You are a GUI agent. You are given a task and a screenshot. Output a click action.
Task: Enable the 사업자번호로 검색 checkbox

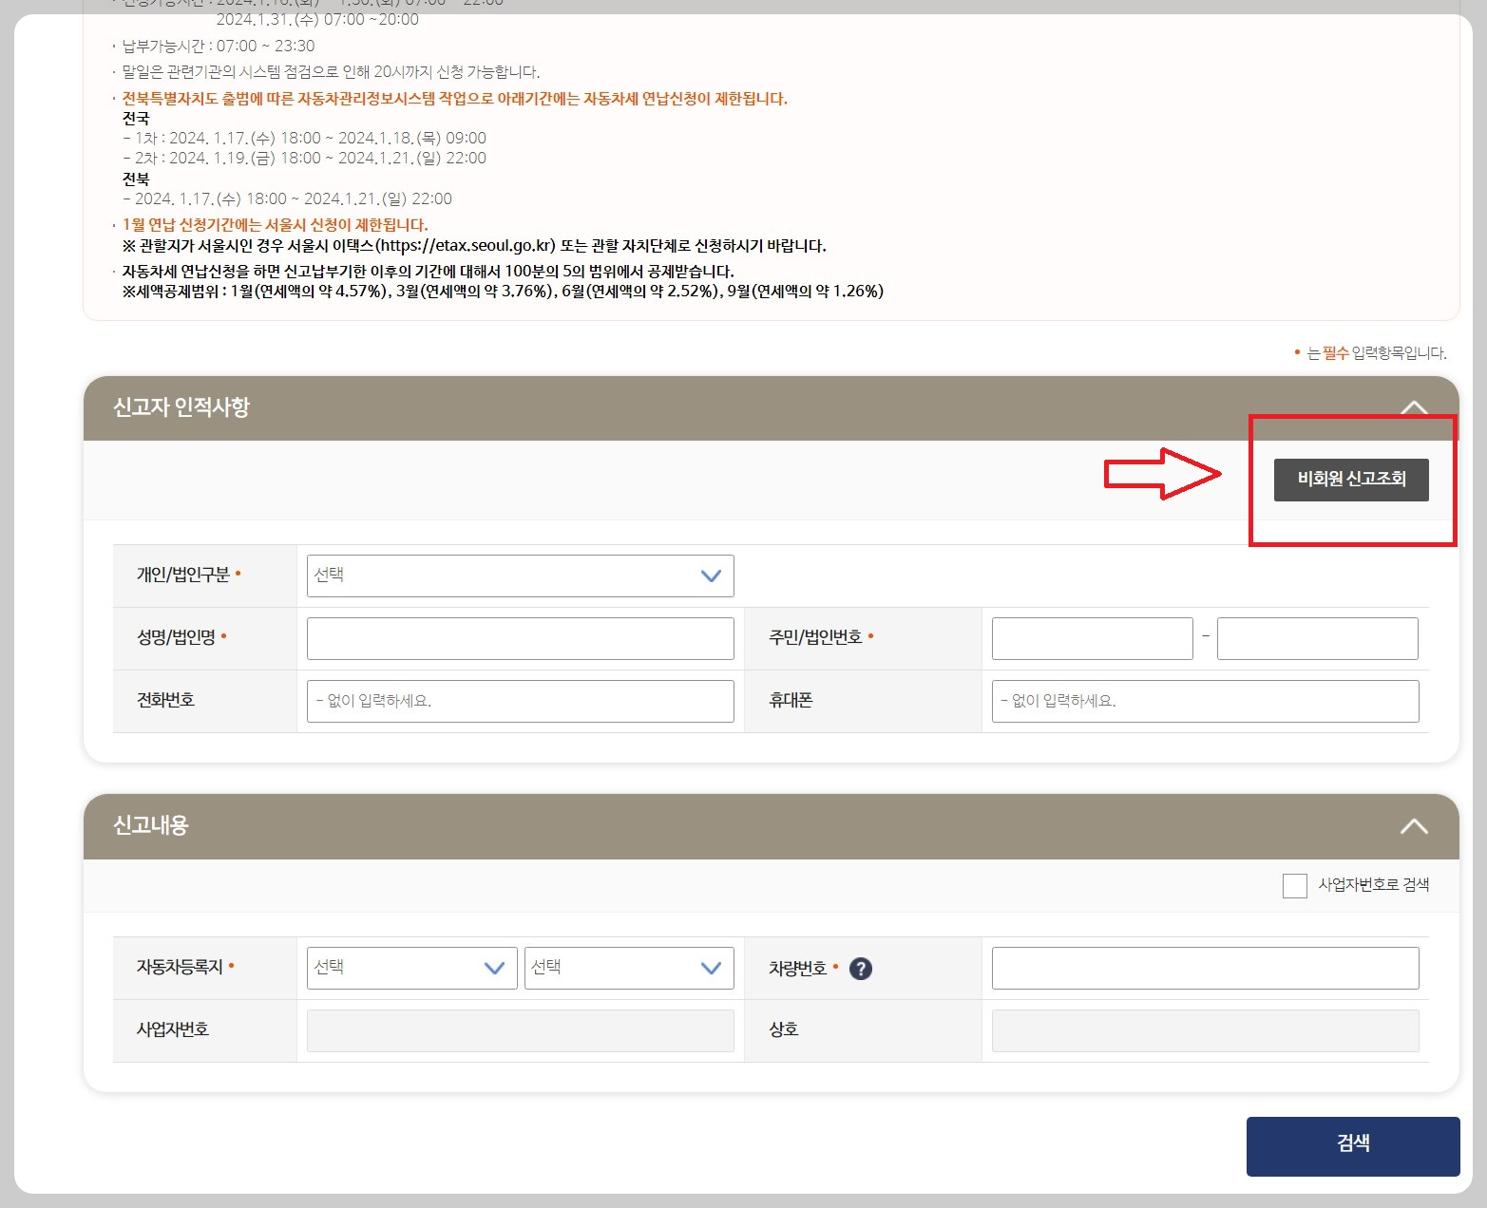(1294, 885)
